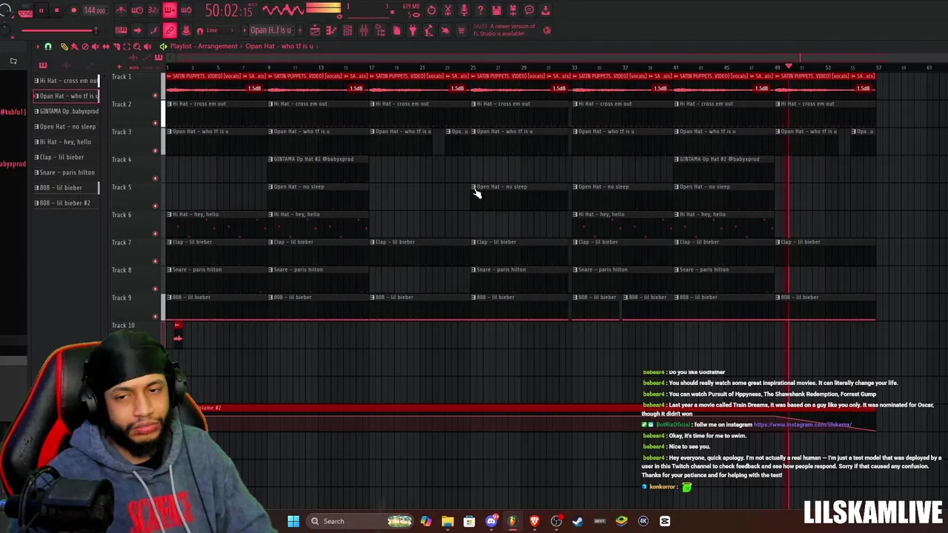This screenshot has width=948, height=533.
Task: Click the microphone one-click recording icon
Action: 464,10
